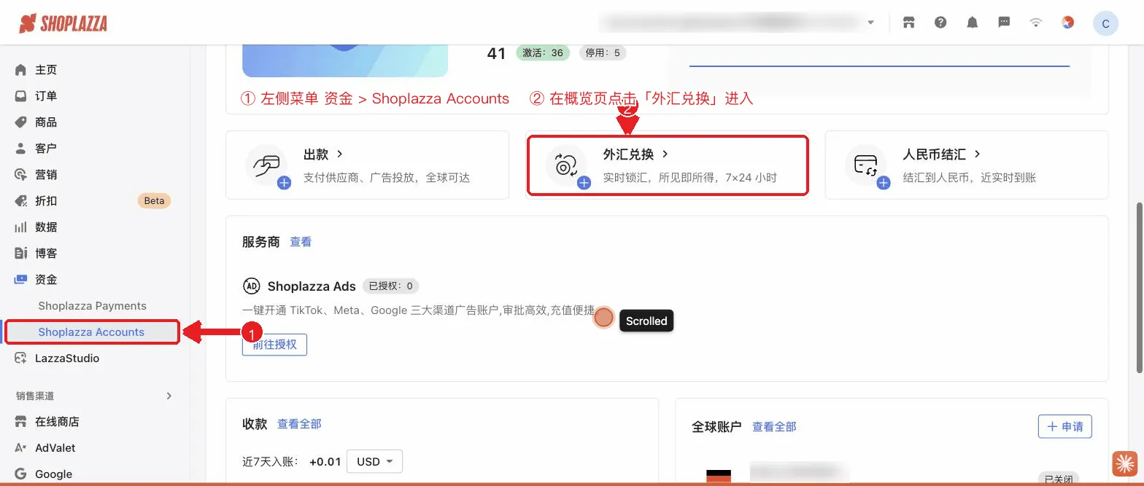
Task: Click the 前往授权 button
Action: pos(274,345)
